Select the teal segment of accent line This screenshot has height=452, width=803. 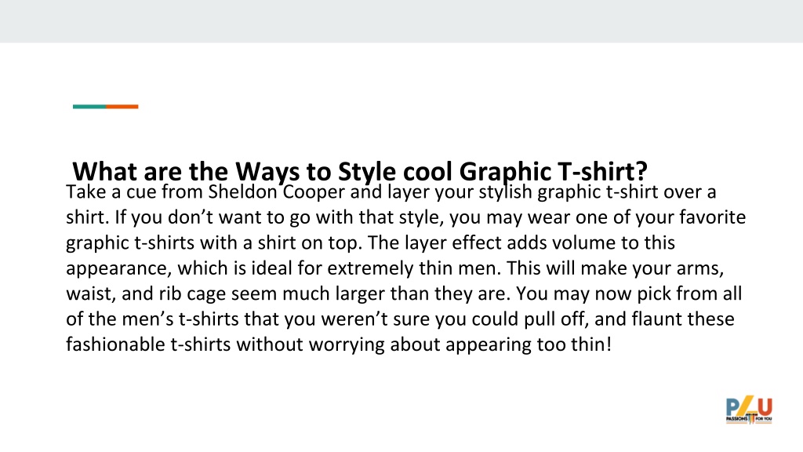click(x=89, y=107)
